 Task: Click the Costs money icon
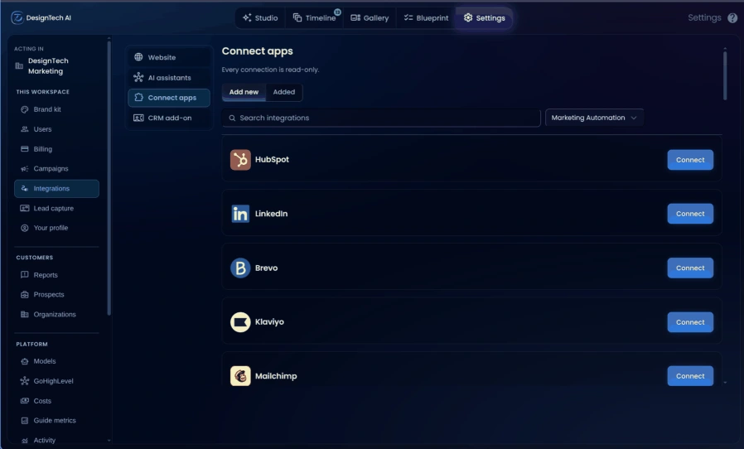(25, 401)
